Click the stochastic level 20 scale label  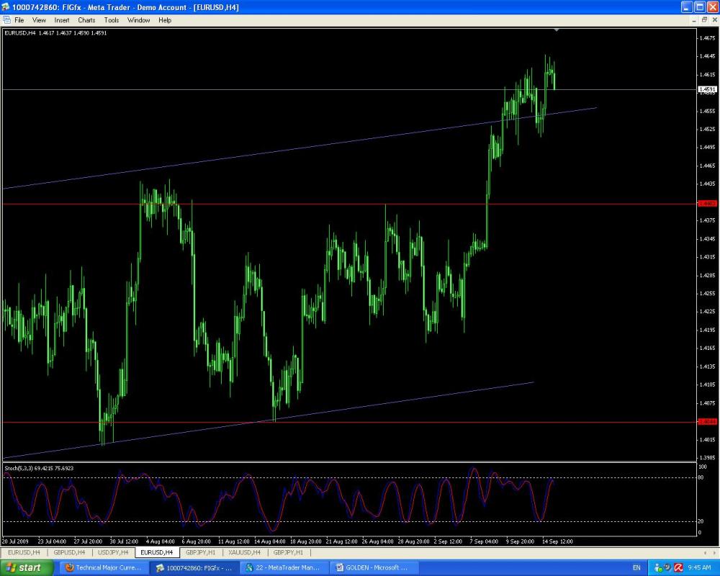[x=701, y=521]
